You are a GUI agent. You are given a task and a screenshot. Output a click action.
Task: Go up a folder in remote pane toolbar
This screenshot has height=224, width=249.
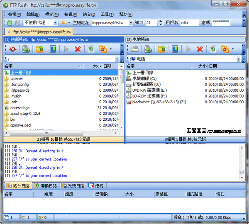[x=39, y=49]
